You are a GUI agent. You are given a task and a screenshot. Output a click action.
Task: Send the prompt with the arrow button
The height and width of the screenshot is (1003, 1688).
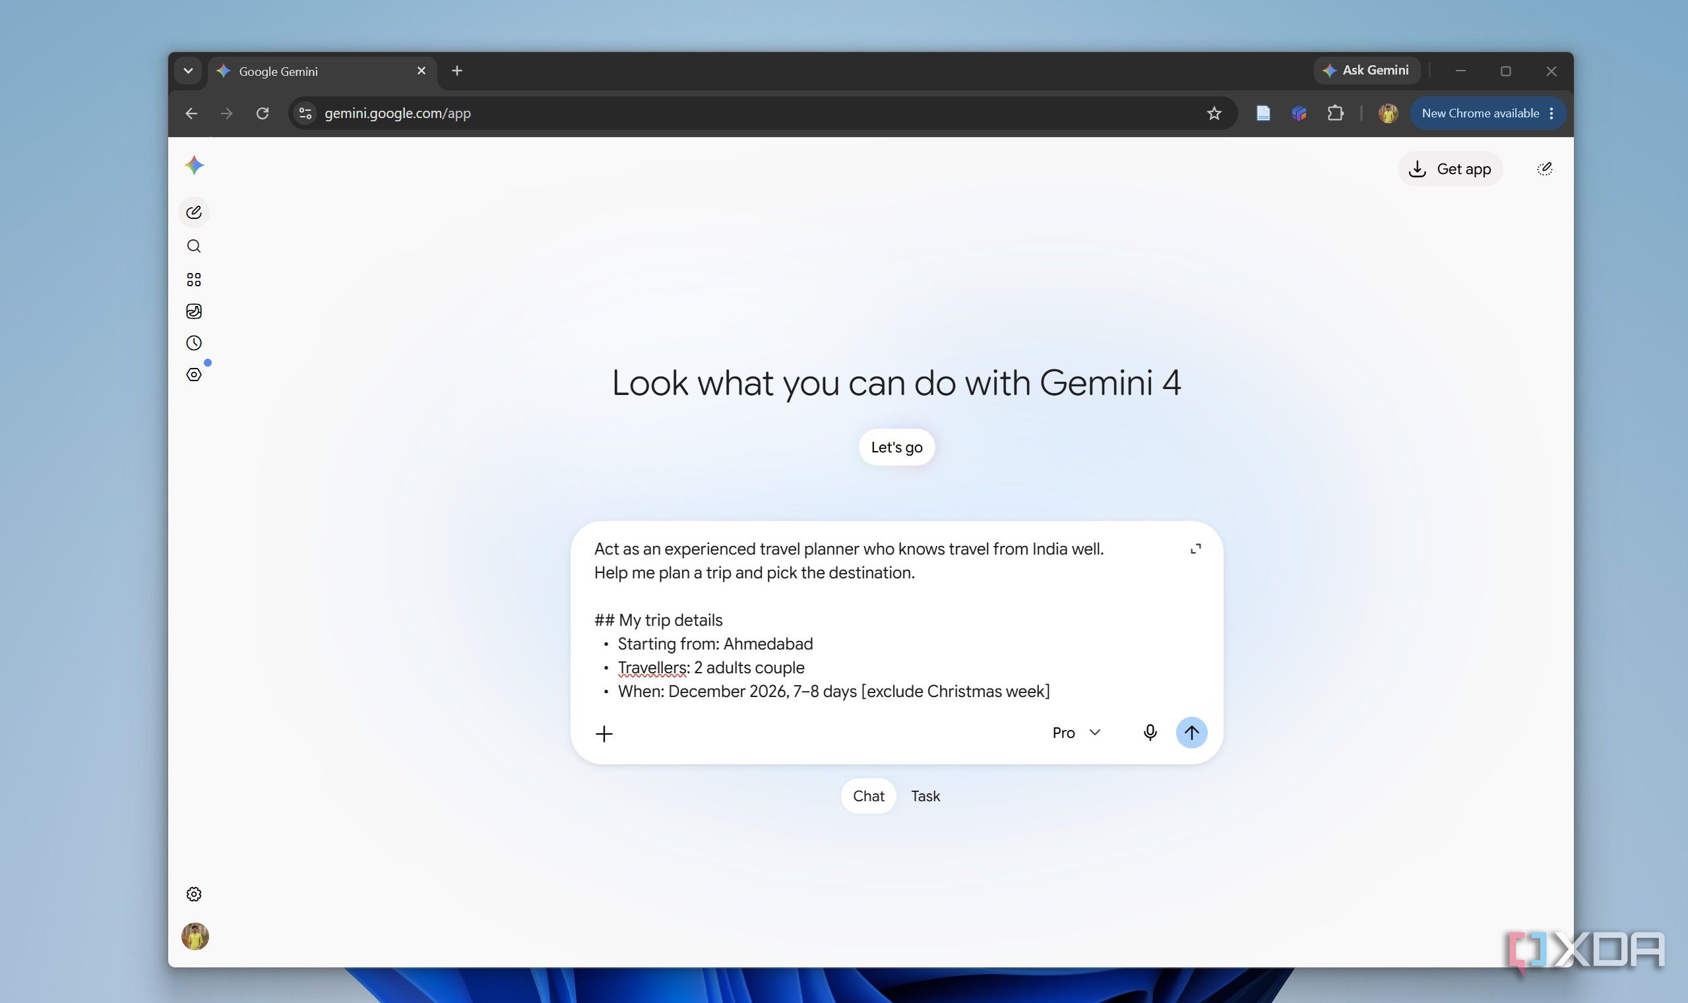click(1192, 733)
